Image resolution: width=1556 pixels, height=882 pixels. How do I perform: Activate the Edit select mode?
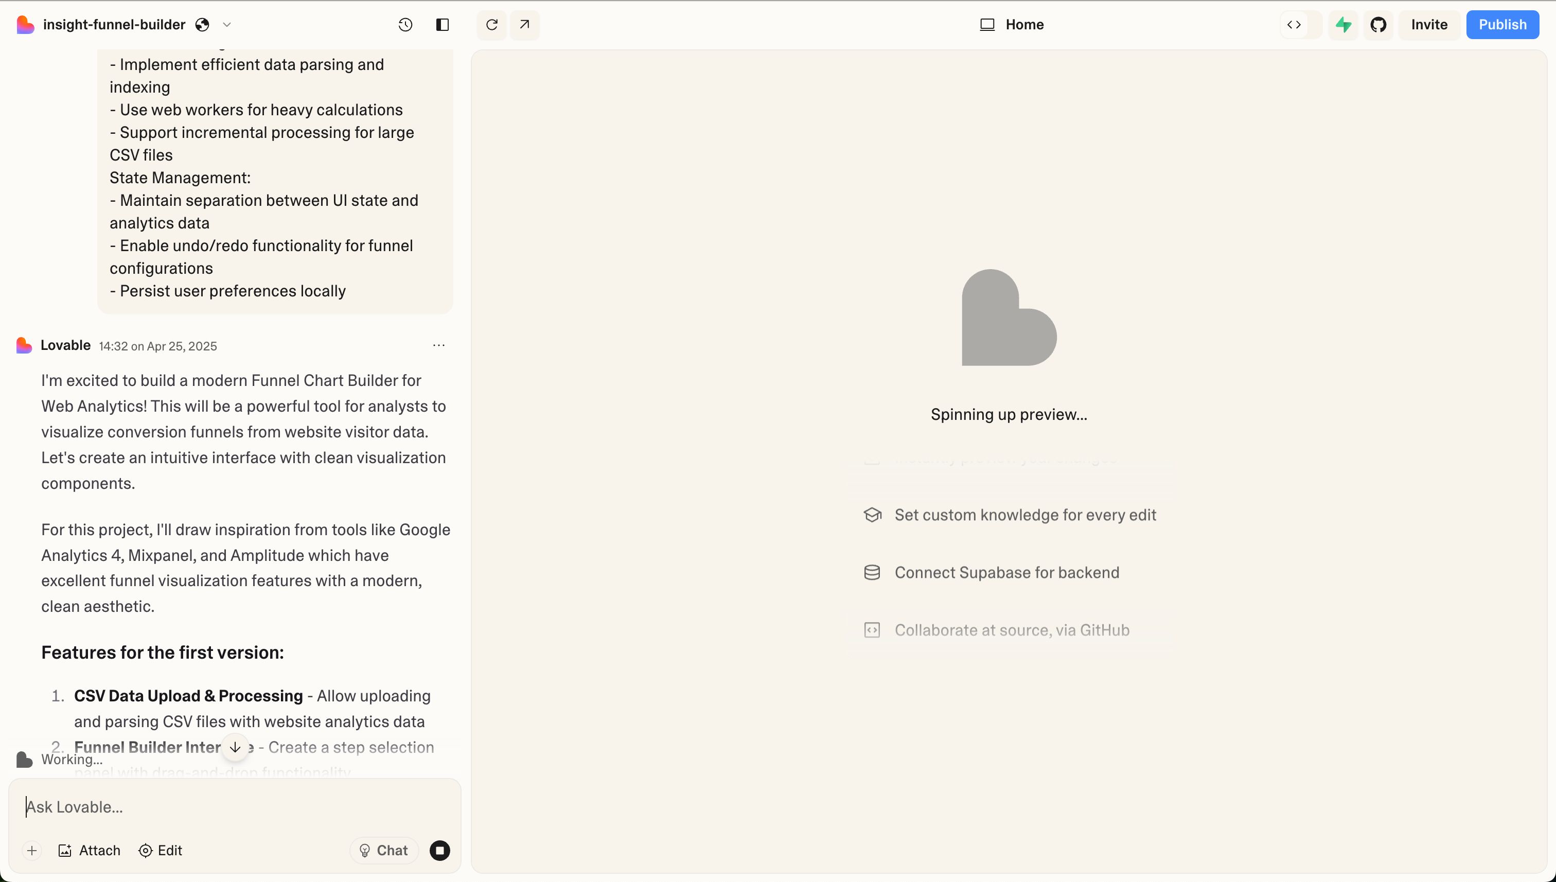click(x=161, y=851)
